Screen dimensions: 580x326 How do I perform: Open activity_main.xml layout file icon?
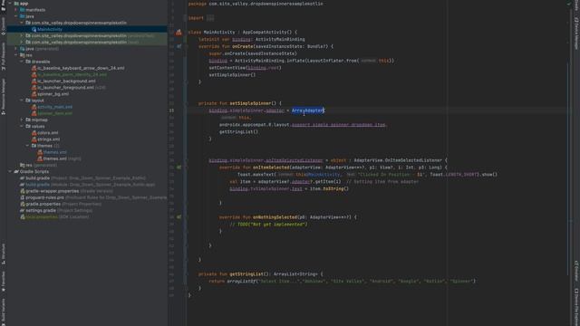pyautogui.click(x=34, y=107)
